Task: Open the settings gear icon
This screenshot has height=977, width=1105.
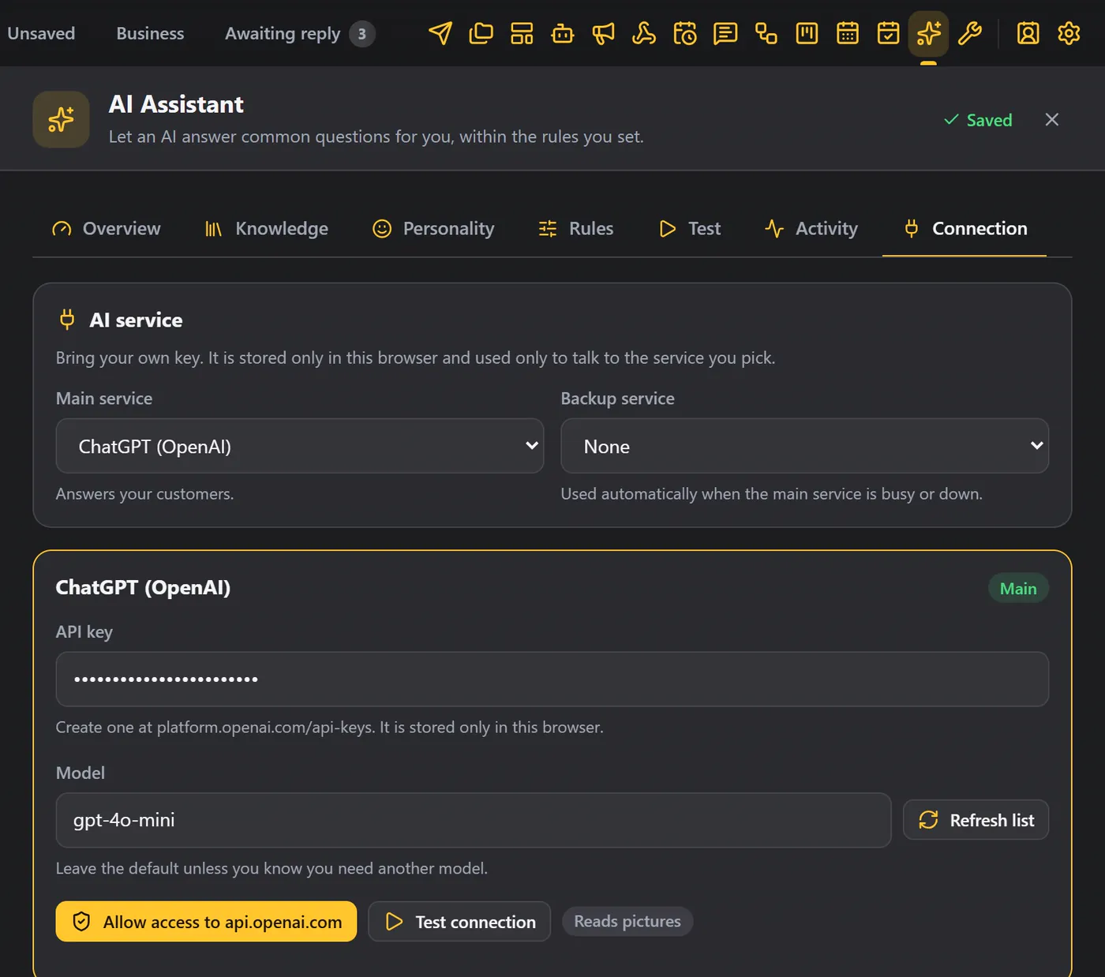Action: click(1069, 33)
